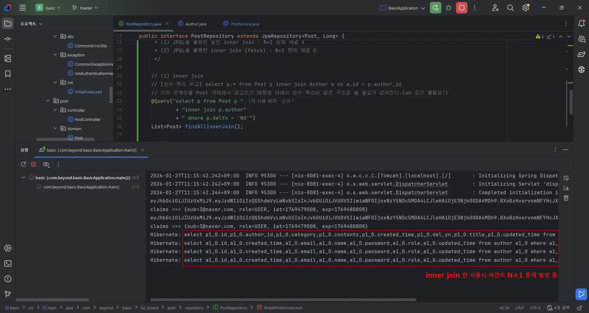The height and width of the screenshot is (313, 589).
Task: Select findAllFetchInnerJoin in breadcrumb bar
Action: [280, 308]
